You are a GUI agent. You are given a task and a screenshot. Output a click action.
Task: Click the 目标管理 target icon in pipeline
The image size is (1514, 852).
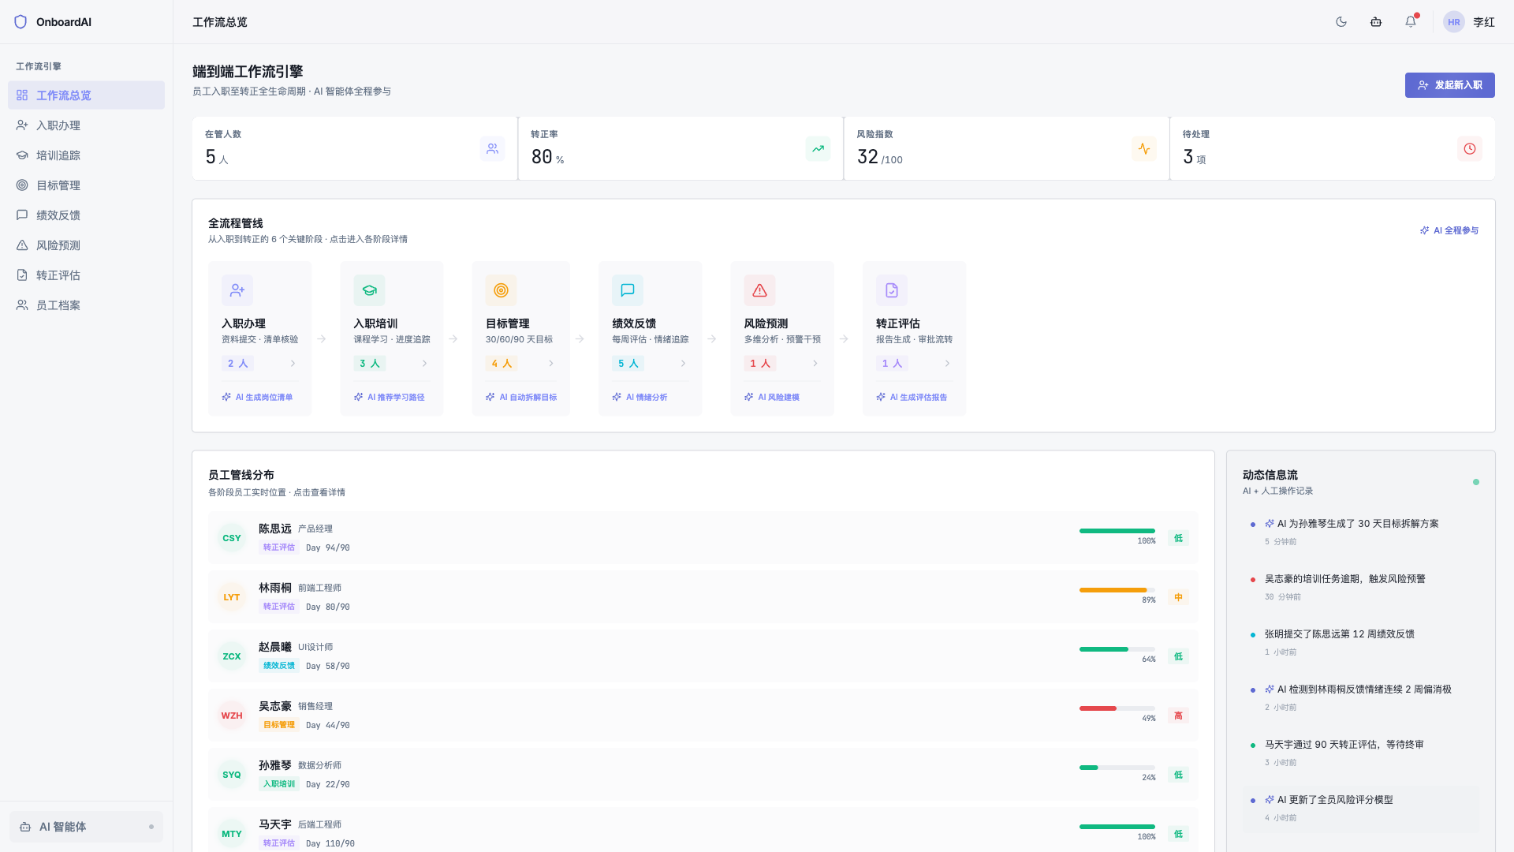[501, 290]
